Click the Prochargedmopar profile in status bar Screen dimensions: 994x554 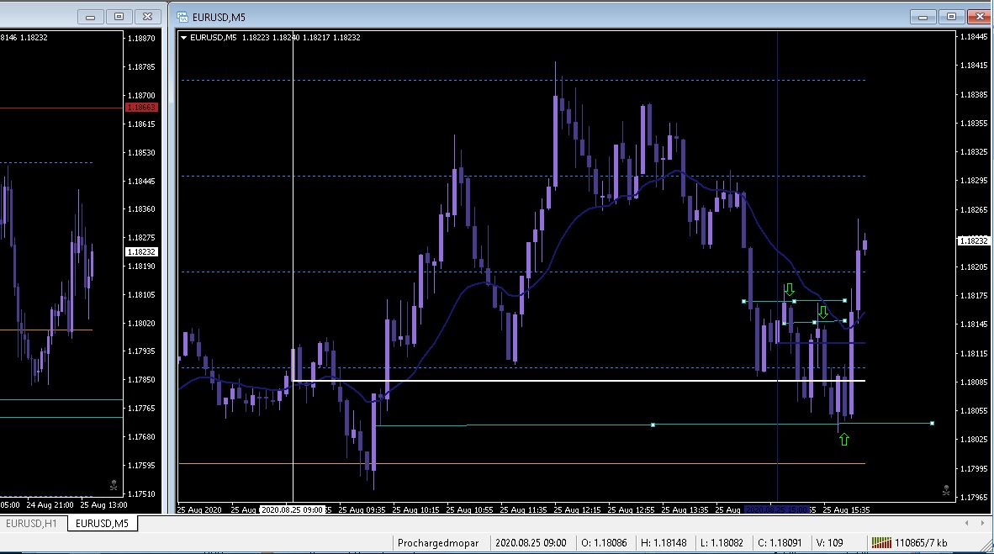pos(438,542)
